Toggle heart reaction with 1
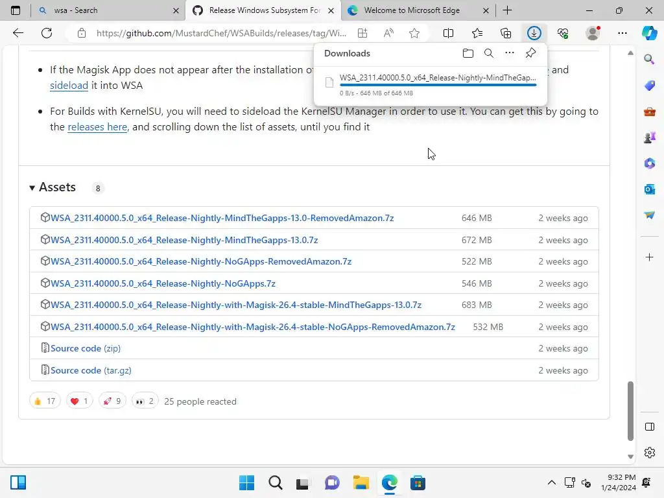This screenshot has width=664, height=498. 80,401
